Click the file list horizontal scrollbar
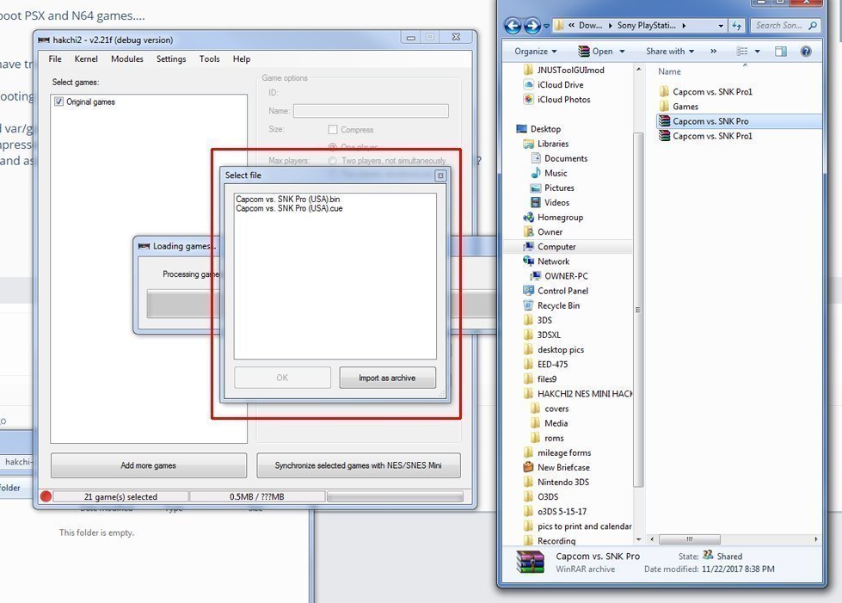 pyautogui.click(x=689, y=539)
